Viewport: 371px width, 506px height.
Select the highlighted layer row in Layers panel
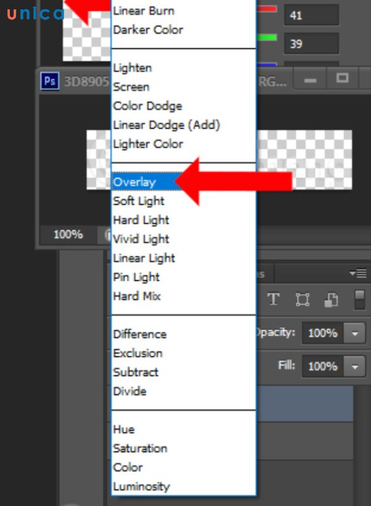coord(305,404)
